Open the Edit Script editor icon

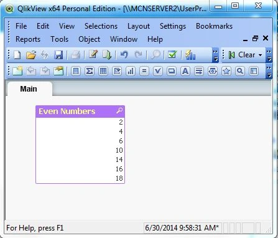click(x=93, y=55)
